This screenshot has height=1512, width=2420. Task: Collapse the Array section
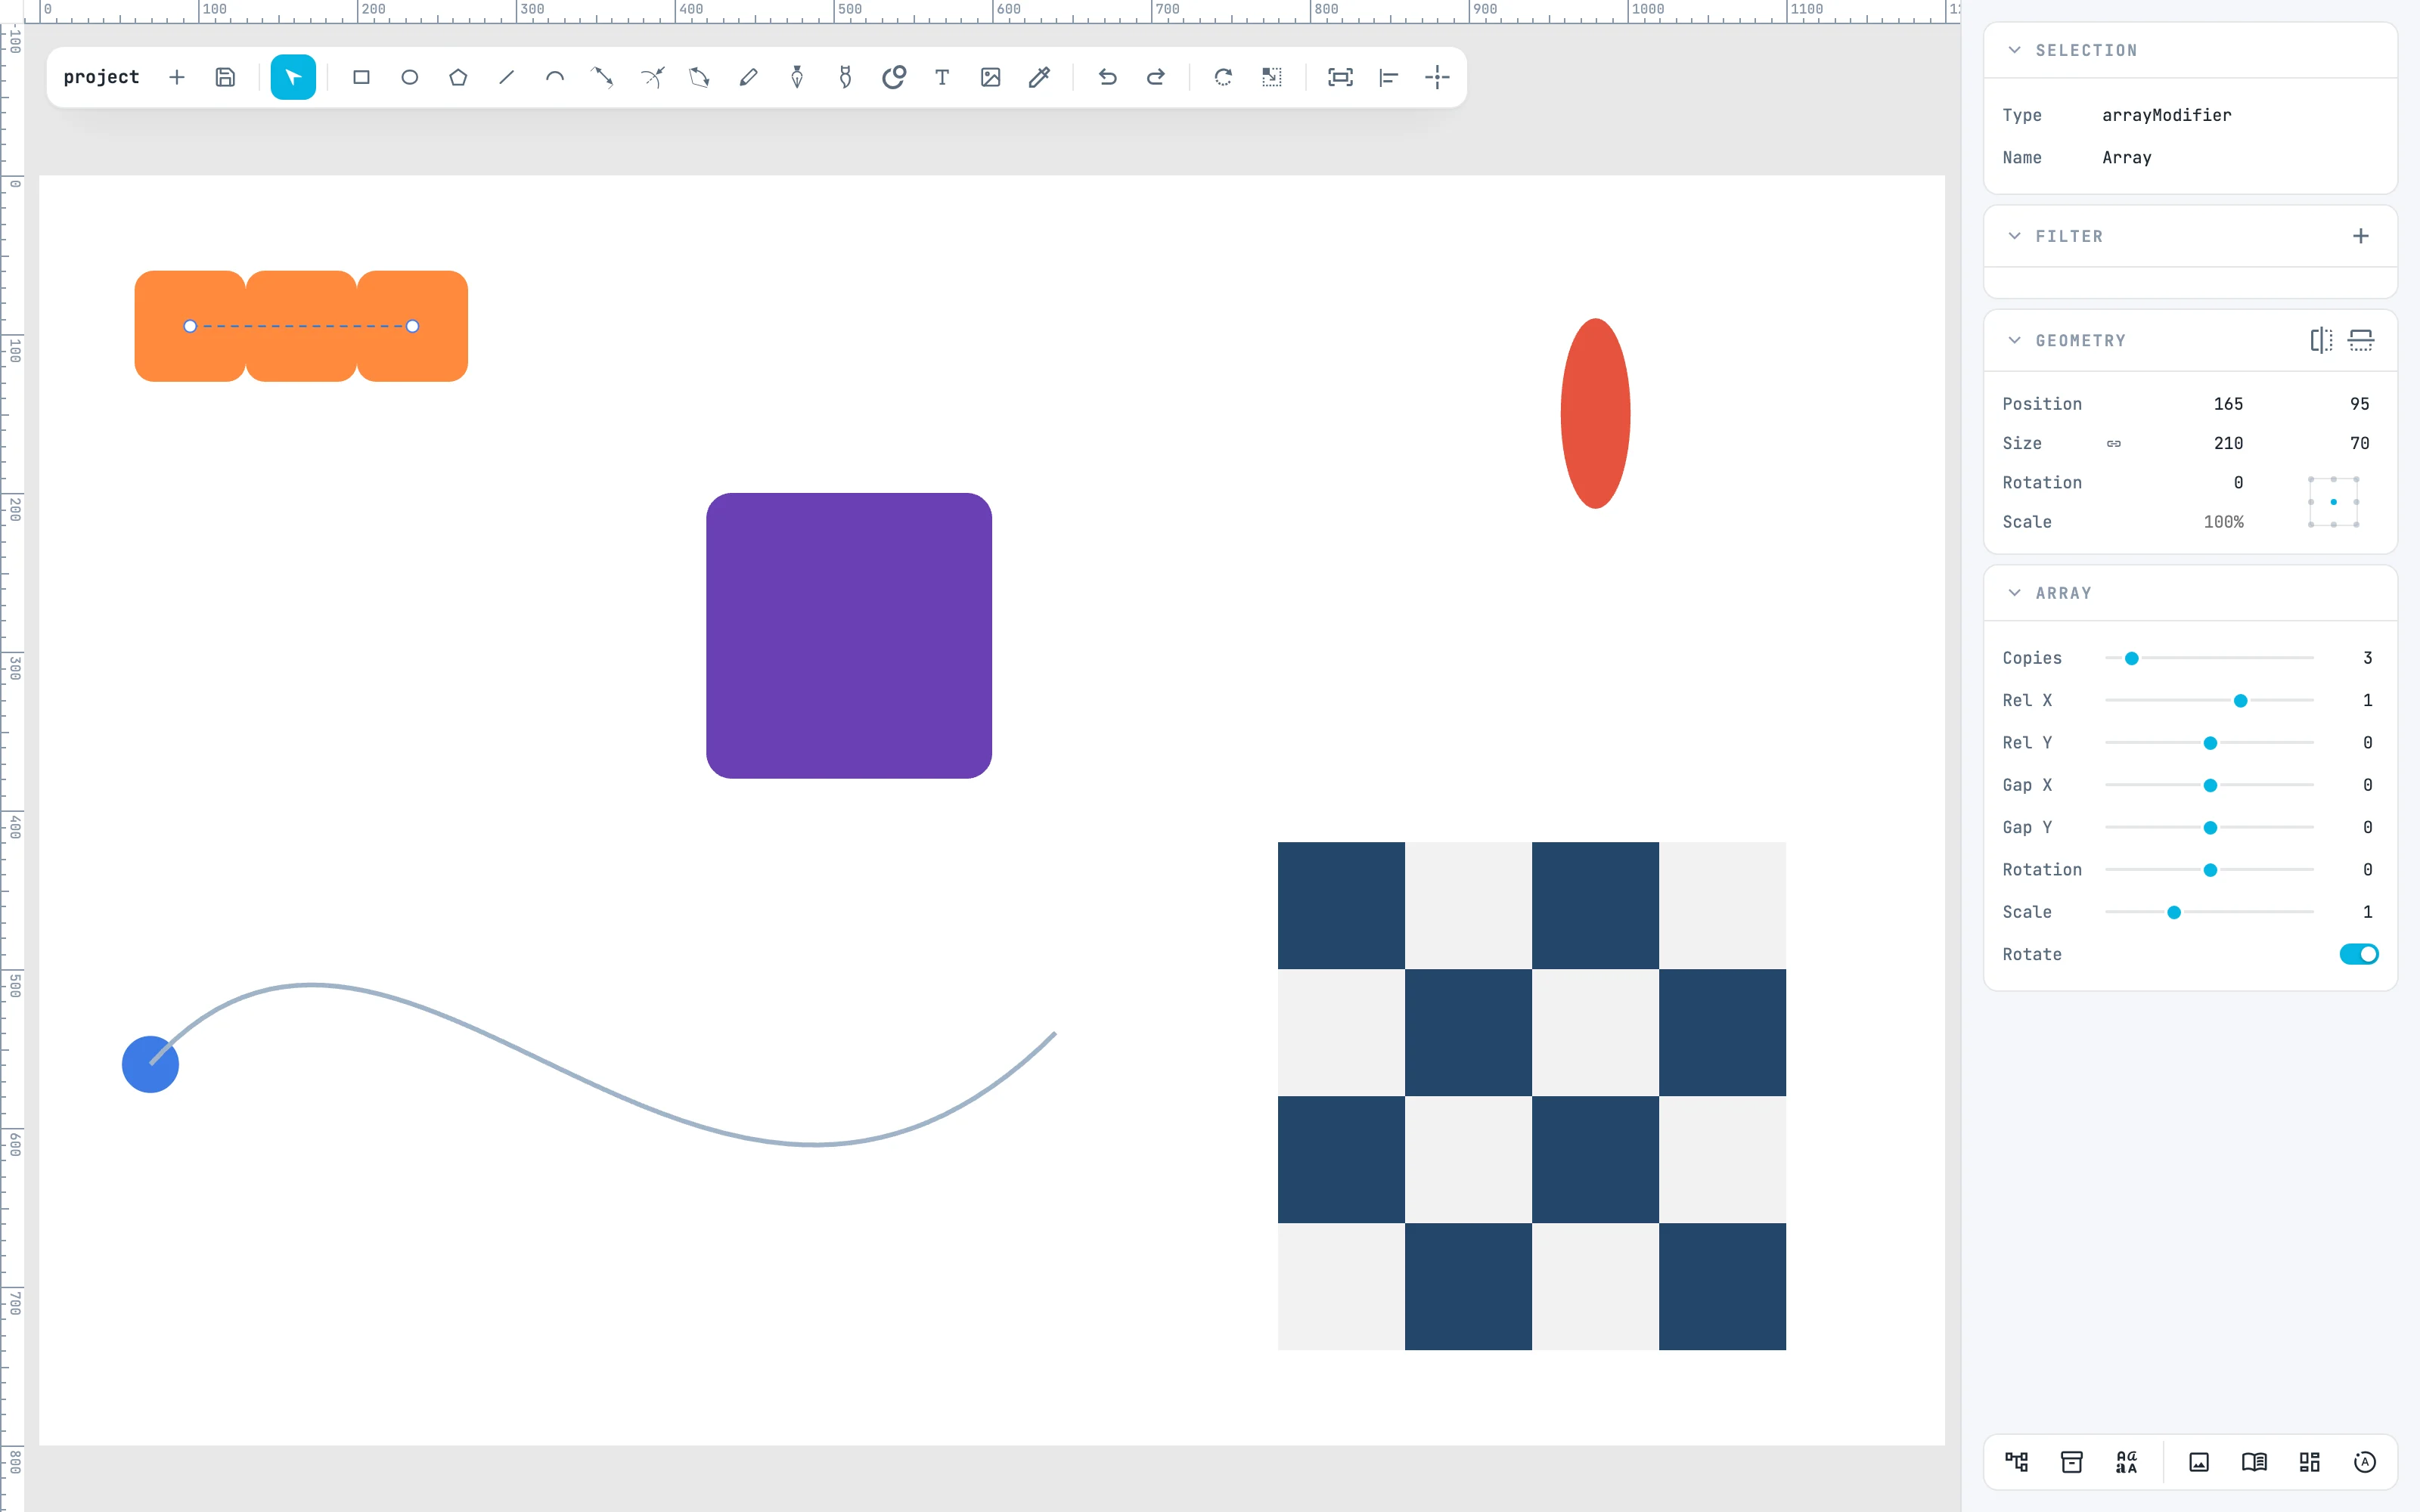[2014, 593]
